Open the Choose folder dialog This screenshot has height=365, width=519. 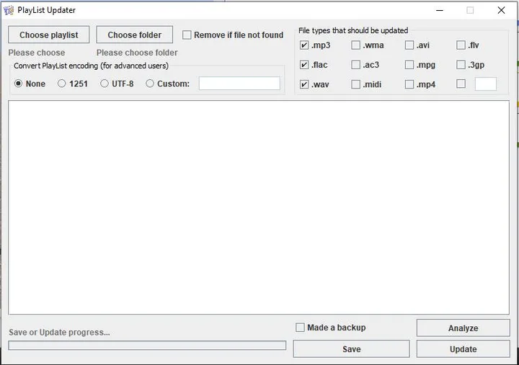click(x=134, y=35)
